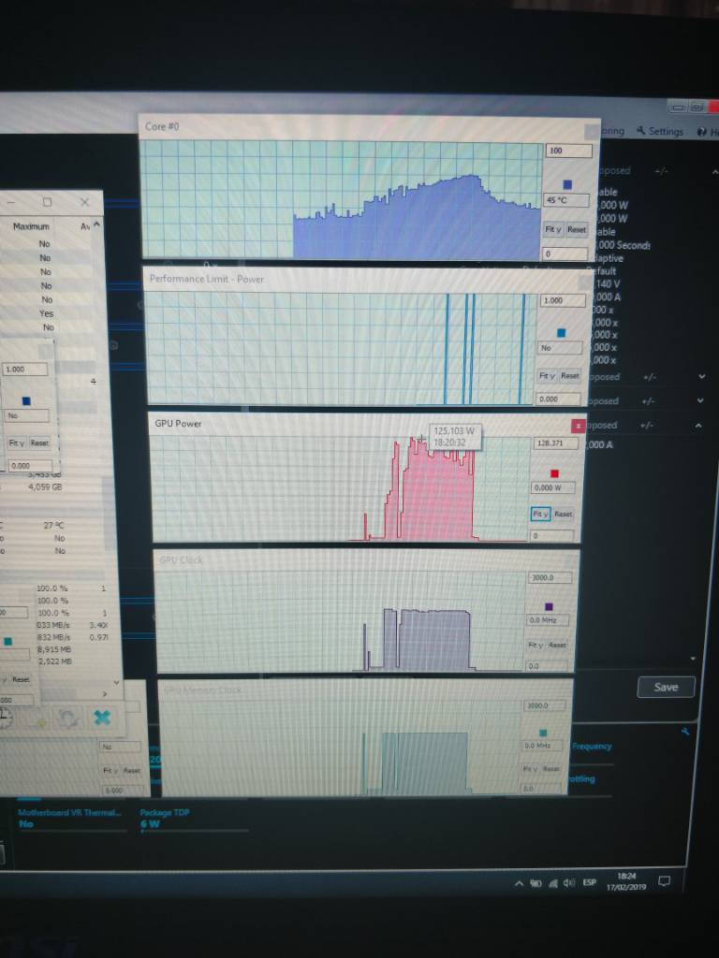Edit the GPU Memory Clock maximum 2000.0

(544, 705)
